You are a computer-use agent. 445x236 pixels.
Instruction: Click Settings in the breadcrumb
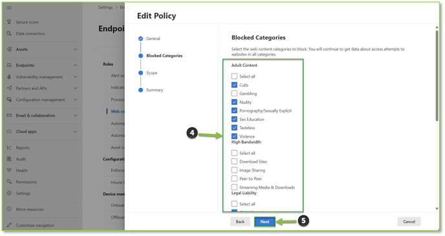tap(105, 7)
